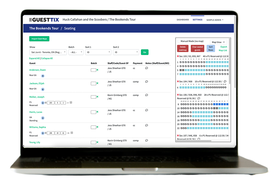Open the Show date dropdown
Screen dimensions: 273x183
point(48,52)
